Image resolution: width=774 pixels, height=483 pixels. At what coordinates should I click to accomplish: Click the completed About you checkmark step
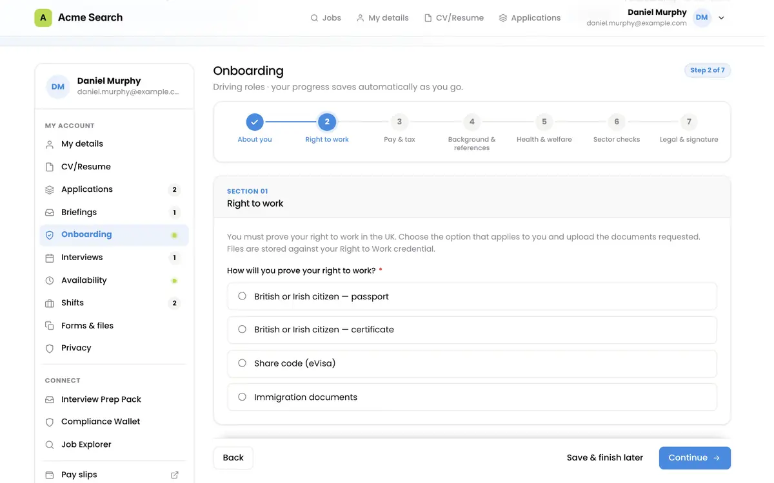[x=255, y=121]
